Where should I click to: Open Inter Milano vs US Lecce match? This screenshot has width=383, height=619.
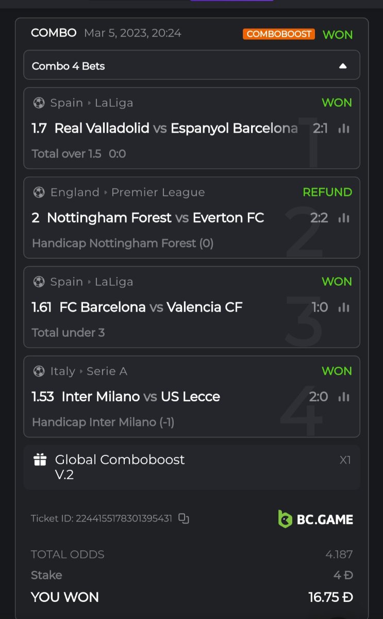[140, 397]
